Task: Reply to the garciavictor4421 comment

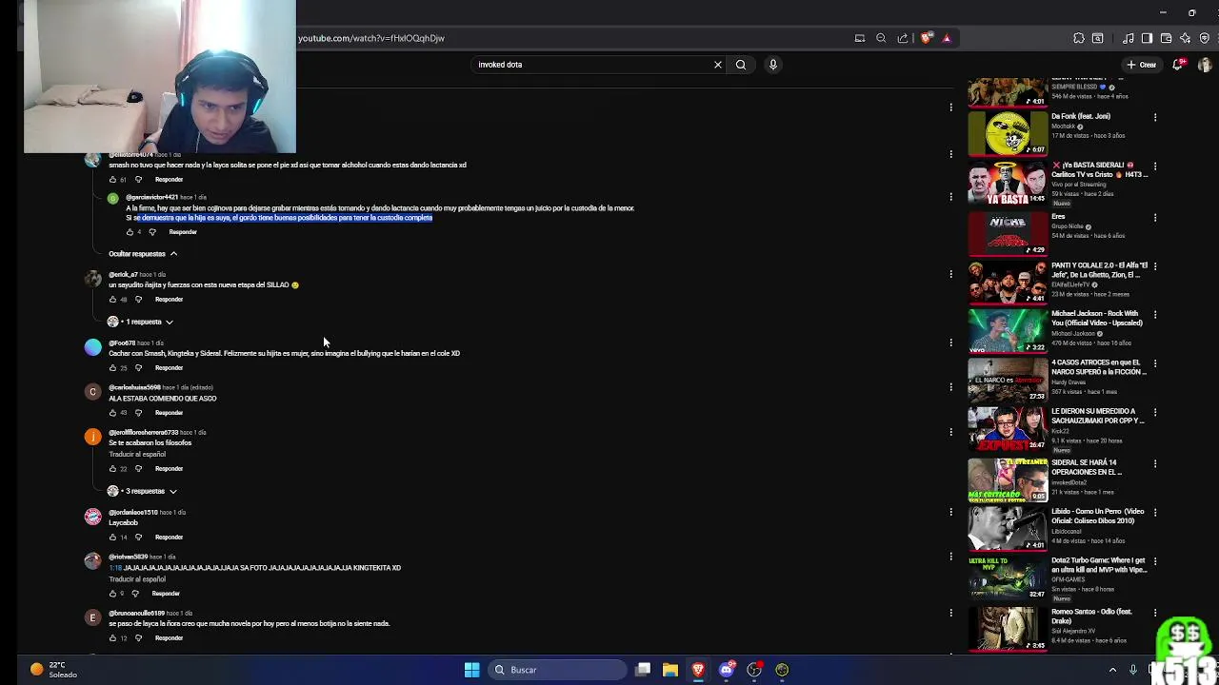Action: (183, 232)
